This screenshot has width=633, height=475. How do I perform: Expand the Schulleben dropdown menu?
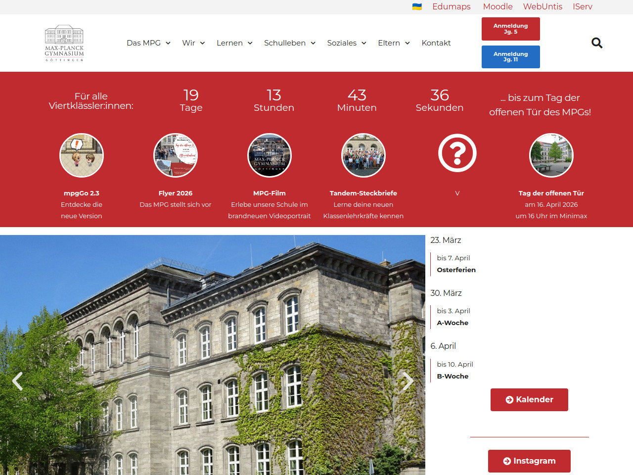tap(289, 43)
